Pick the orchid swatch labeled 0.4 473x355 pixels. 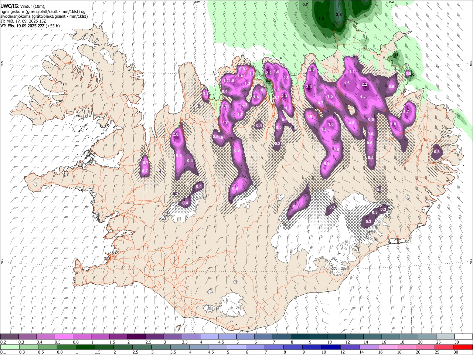coord(46,337)
